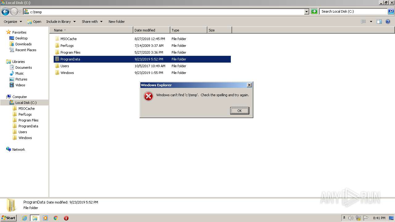The width and height of the screenshot is (395, 222).
Task: Open the Organize menu
Action: tap(13, 22)
